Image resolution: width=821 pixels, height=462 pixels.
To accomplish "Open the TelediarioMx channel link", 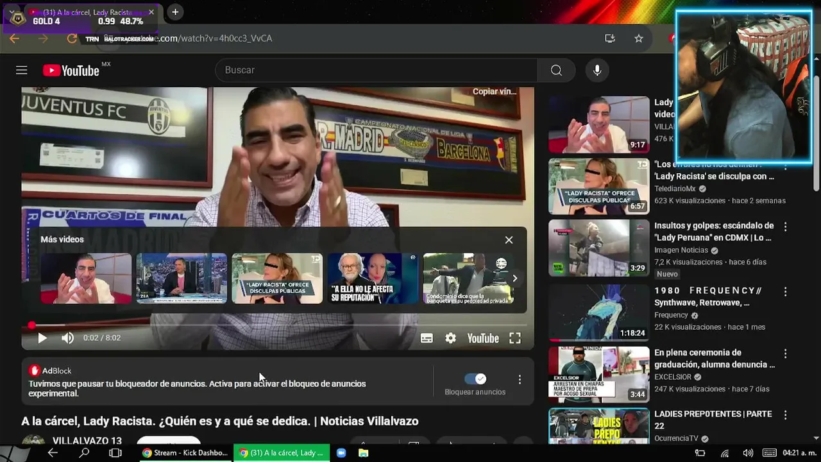I will tap(675, 189).
